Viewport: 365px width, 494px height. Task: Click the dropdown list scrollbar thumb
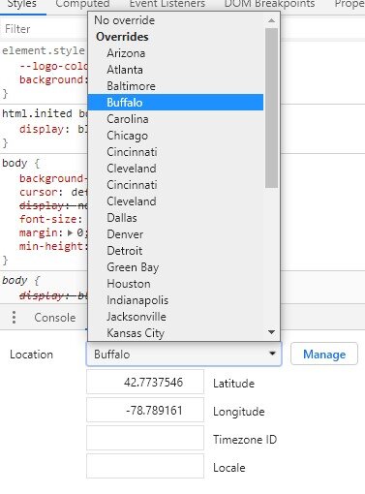tap(272, 108)
